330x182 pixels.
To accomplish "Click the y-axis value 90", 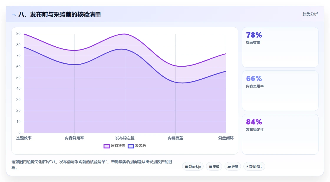I will click(19, 34).
